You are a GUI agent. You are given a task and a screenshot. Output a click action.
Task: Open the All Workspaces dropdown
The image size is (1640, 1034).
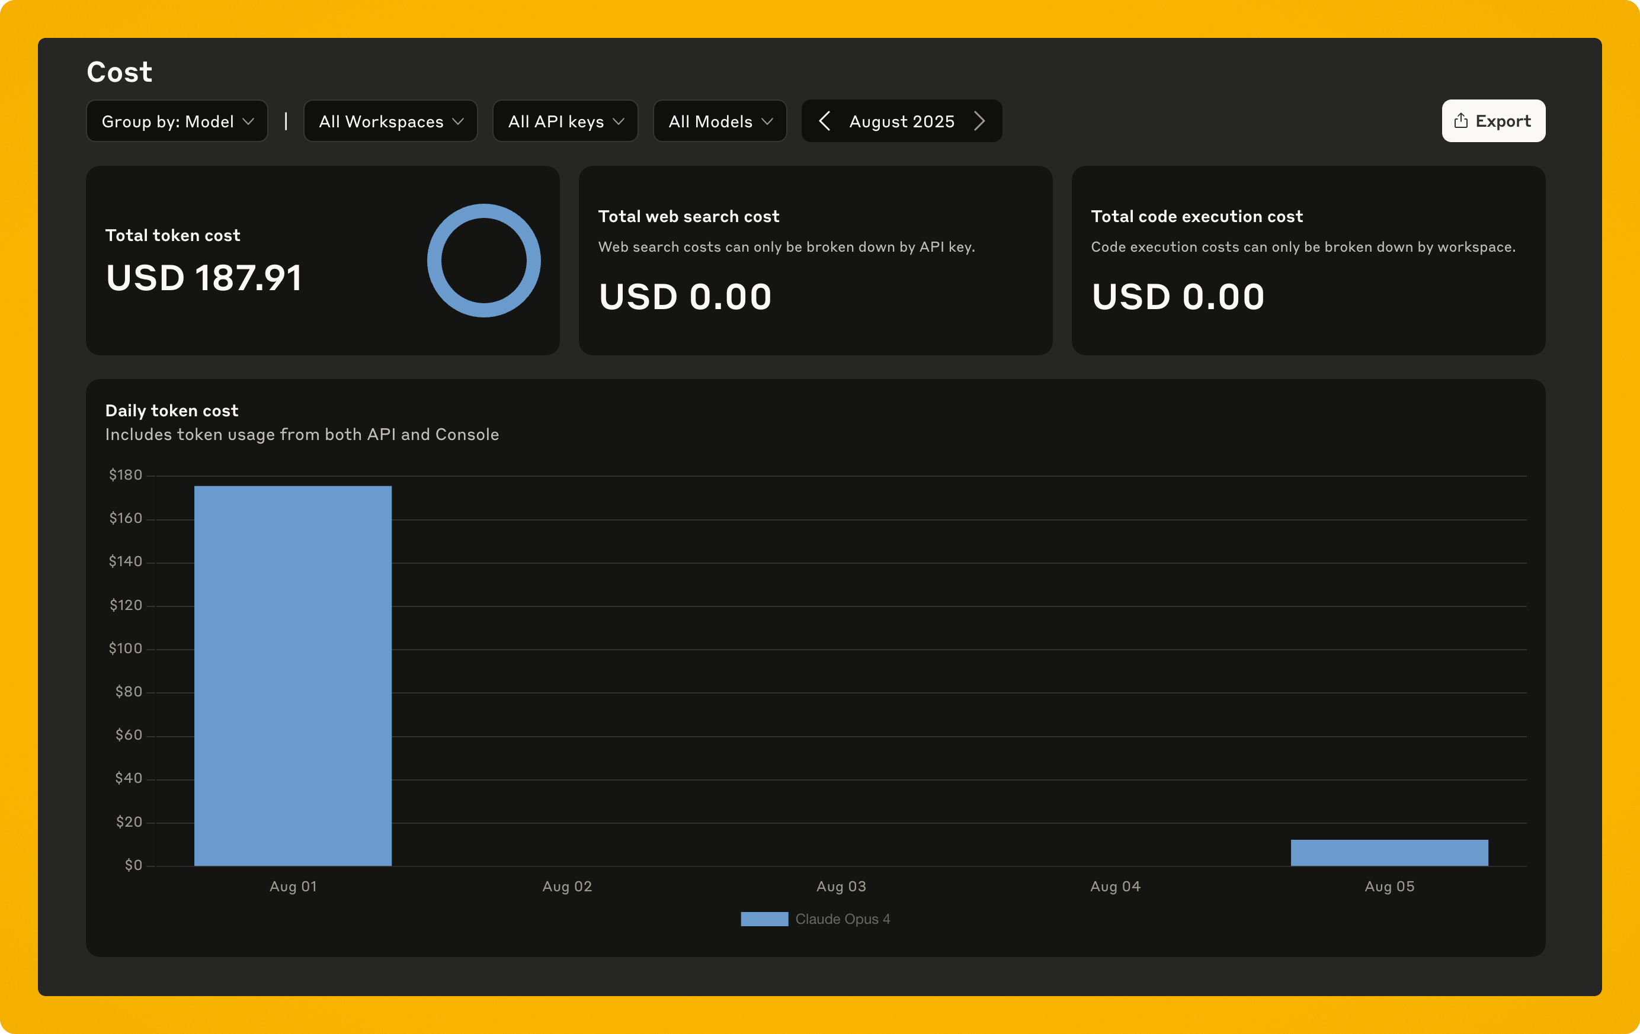[x=390, y=120]
